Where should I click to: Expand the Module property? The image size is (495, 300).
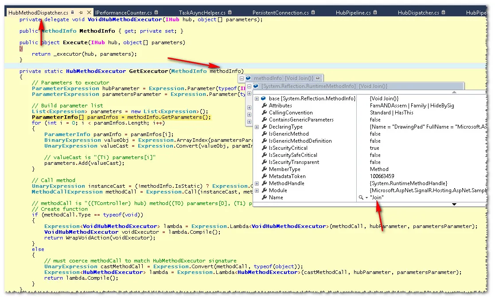click(257, 190)
